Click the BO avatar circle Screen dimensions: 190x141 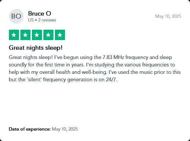(x=16, y=16)
